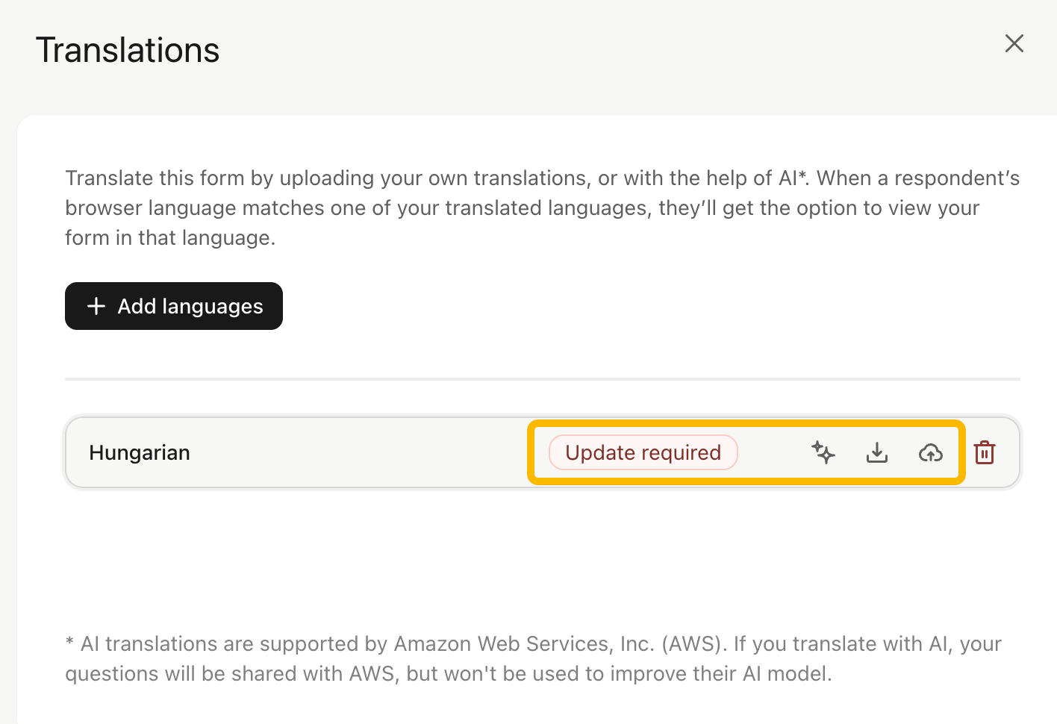Upload a Hungarian translation via cloud icon
This screenshot has width=1057, height=724.
click(x=931, y=452)
